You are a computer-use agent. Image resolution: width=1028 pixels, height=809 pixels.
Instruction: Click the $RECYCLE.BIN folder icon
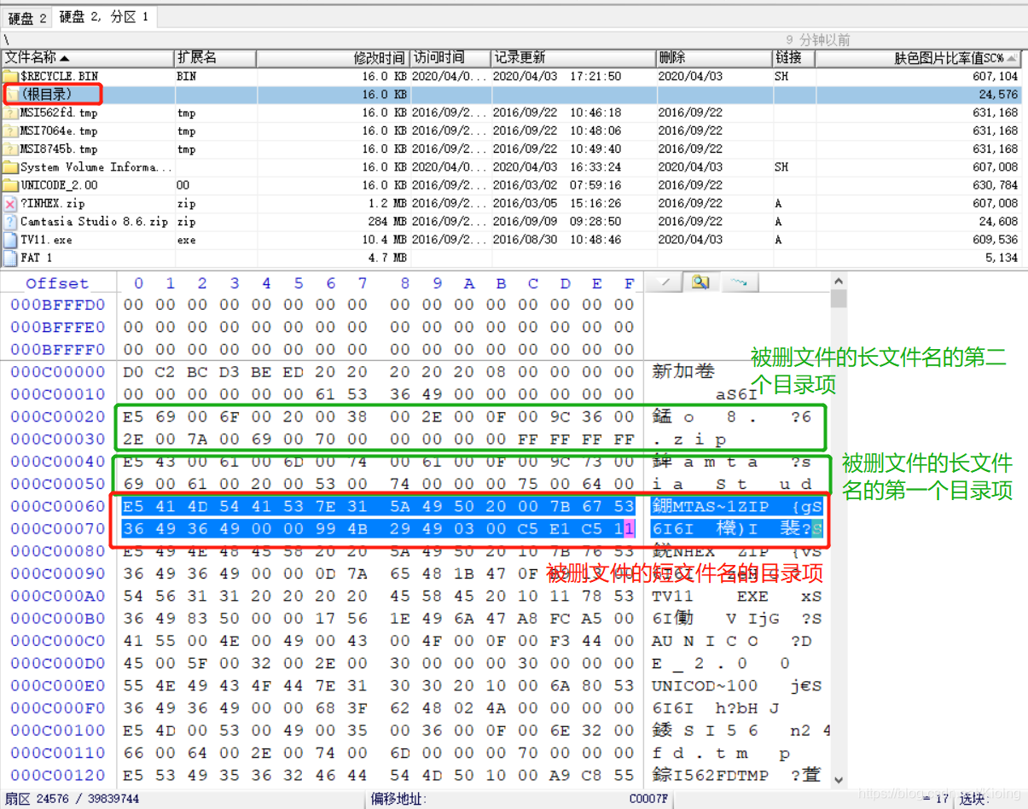[x=10, y=76]
